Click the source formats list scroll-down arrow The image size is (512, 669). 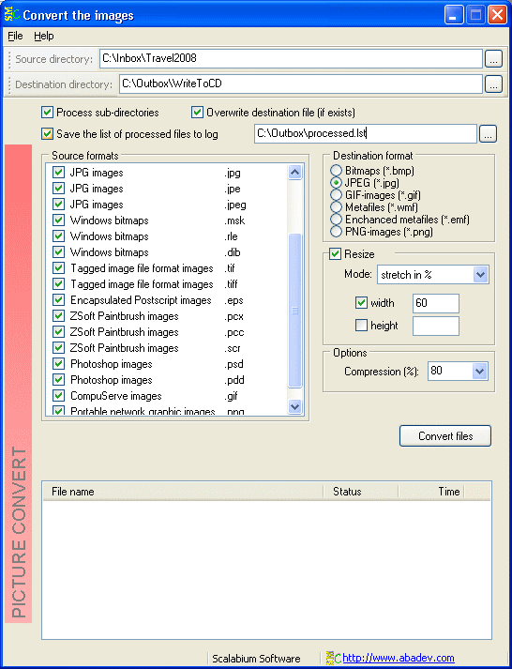294,406
